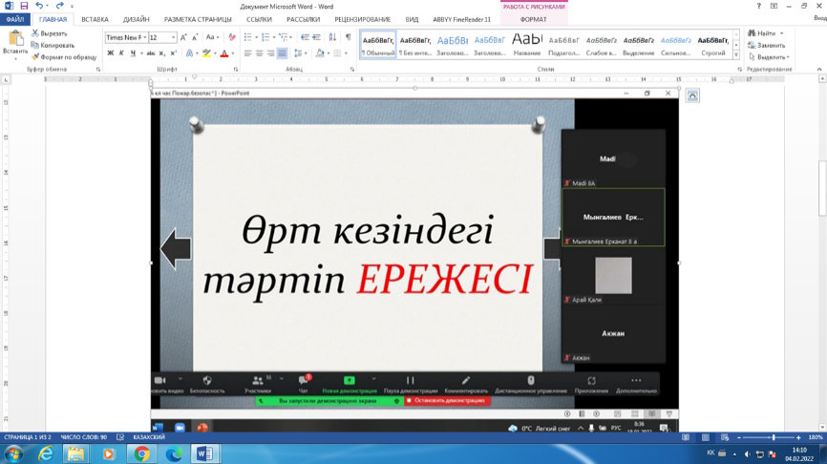
Task: Open Google Chrome from the taskbar
Action: click(141, 454)
